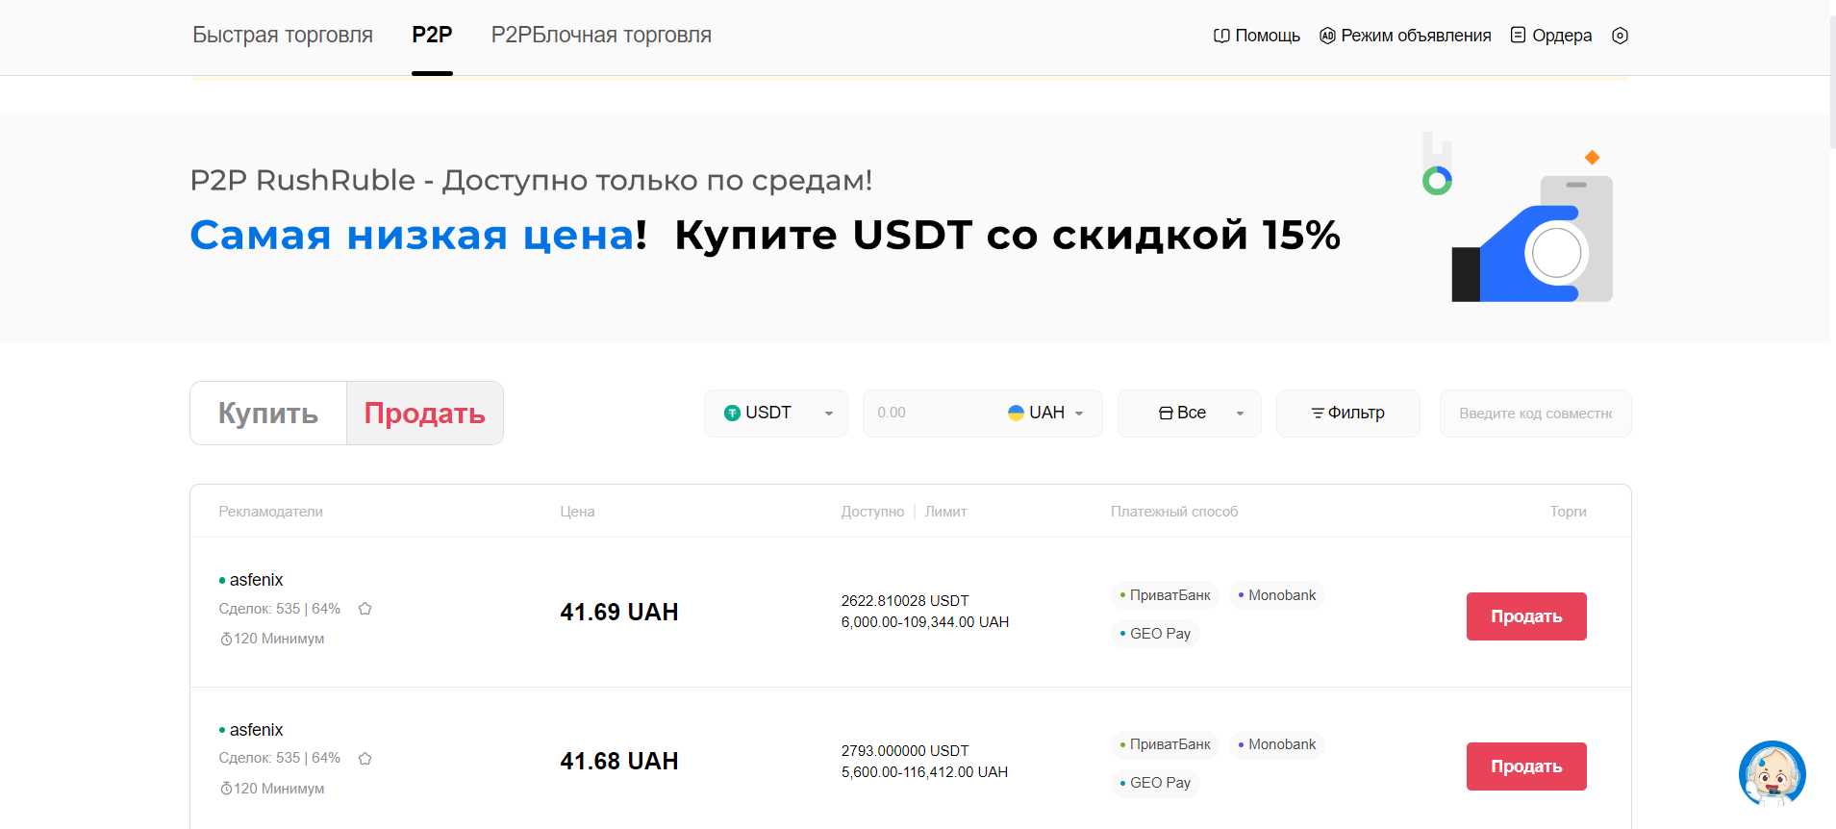This screenshot has width=1836, height=829.
Task: Click the payment card icon next to Все
Action: coord(1166,414)
